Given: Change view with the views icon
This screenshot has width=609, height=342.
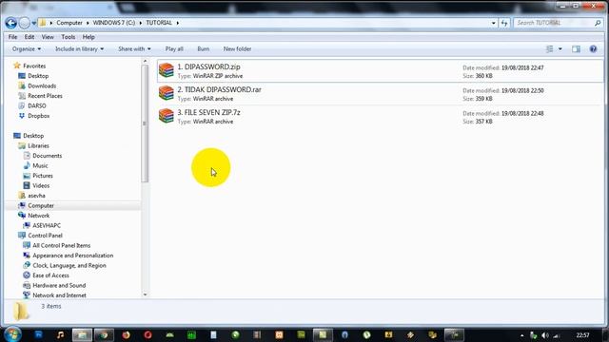Looking at the screenshot, I should tap(550, 48).
